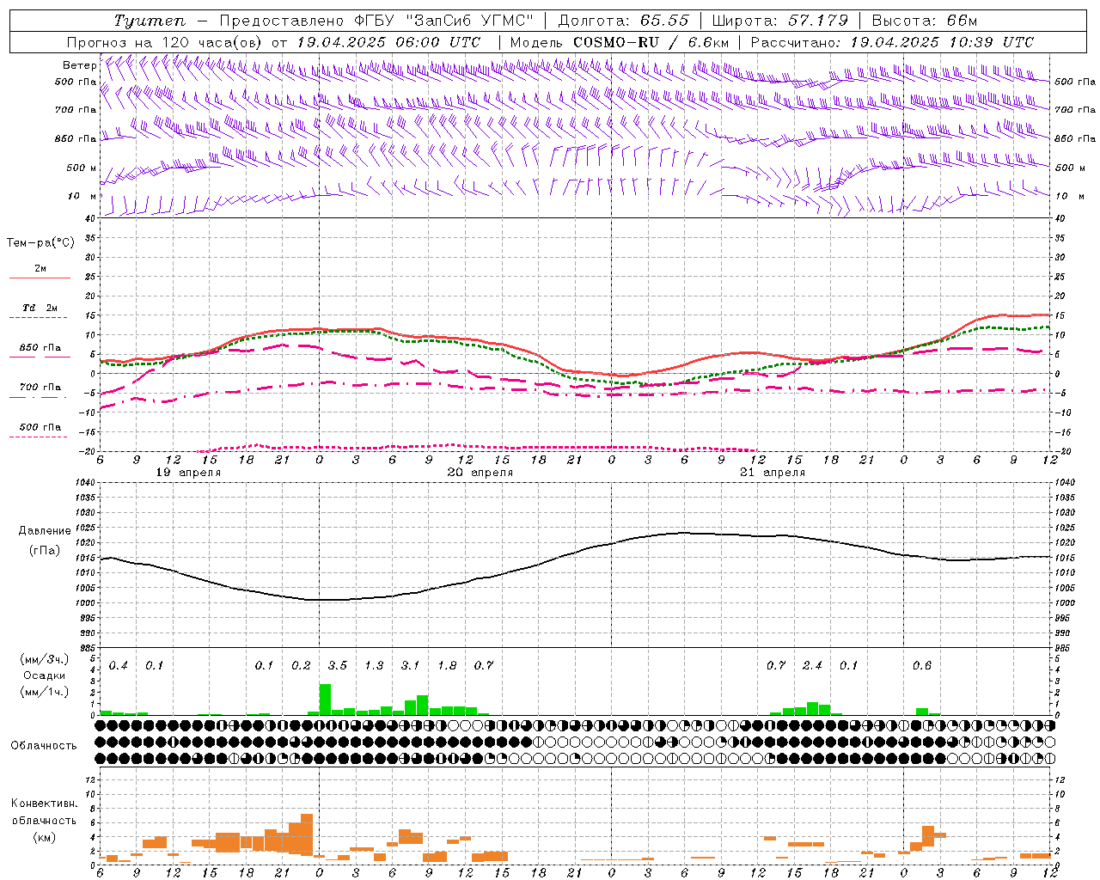This screenshot has height=880, width=1100.
Task: Select the "Тем-ра(°C)" temperature label
Action: tap(40, 243)
